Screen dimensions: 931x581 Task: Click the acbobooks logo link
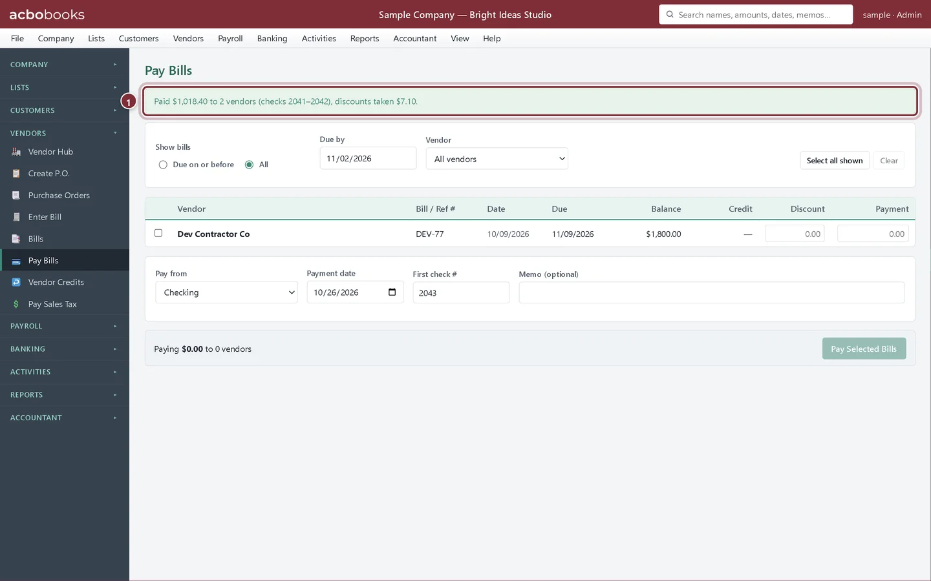(47, 14)
